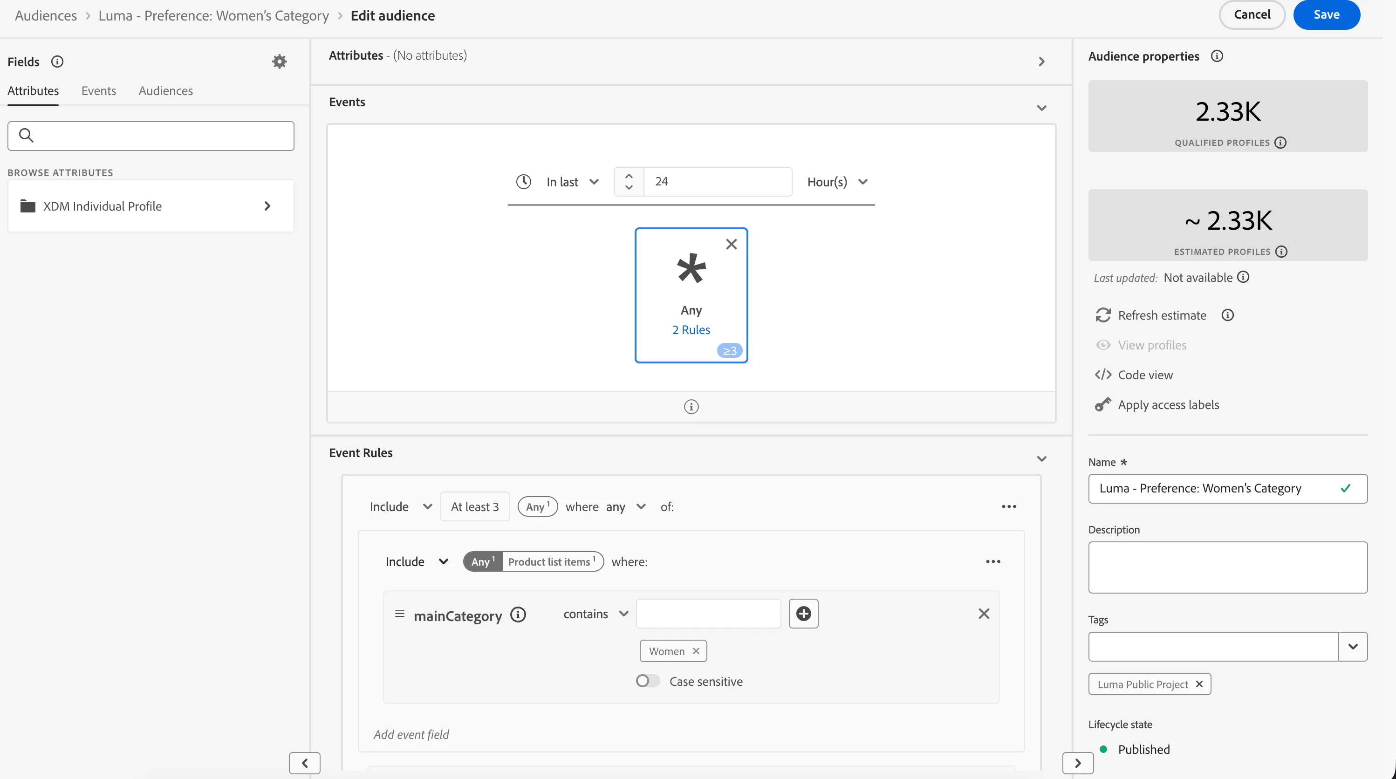Open the Fields settings gear

[279, 61]
